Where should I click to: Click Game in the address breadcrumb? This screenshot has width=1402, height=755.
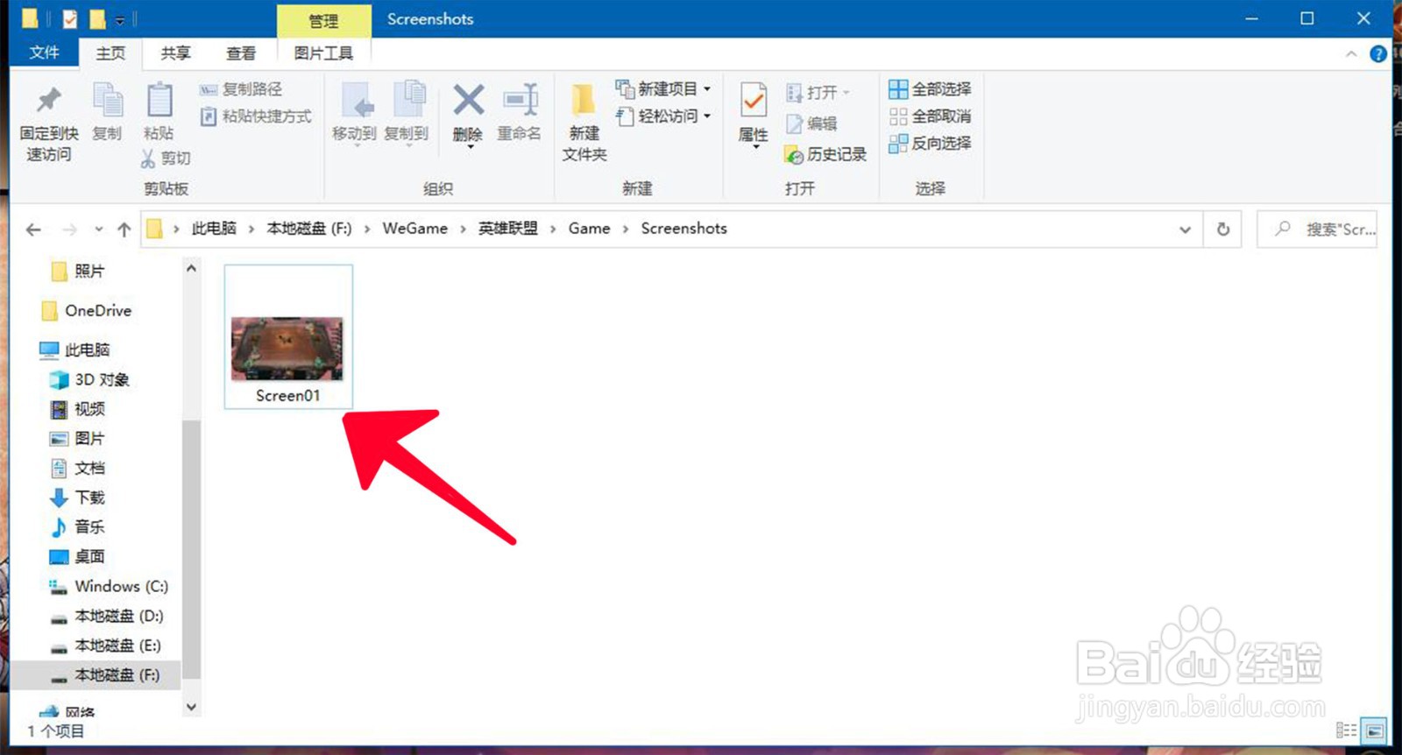click(589, 229)
